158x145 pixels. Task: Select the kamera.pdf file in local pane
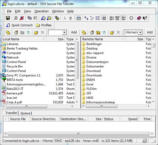14,93
